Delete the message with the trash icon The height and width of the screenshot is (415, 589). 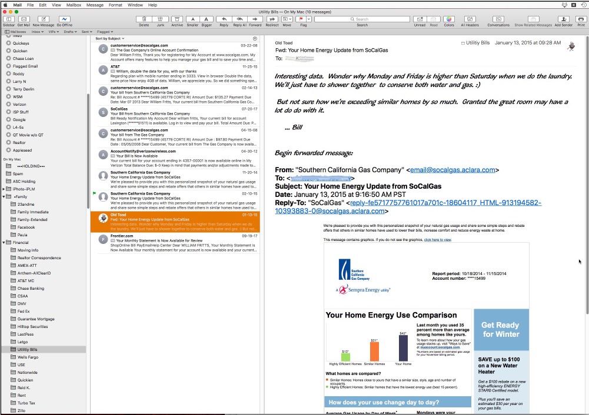(x=144, y=19)
